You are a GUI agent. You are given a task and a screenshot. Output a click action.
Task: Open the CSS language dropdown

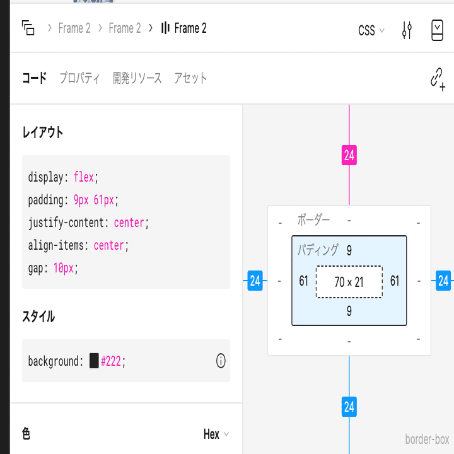point(371,30)
